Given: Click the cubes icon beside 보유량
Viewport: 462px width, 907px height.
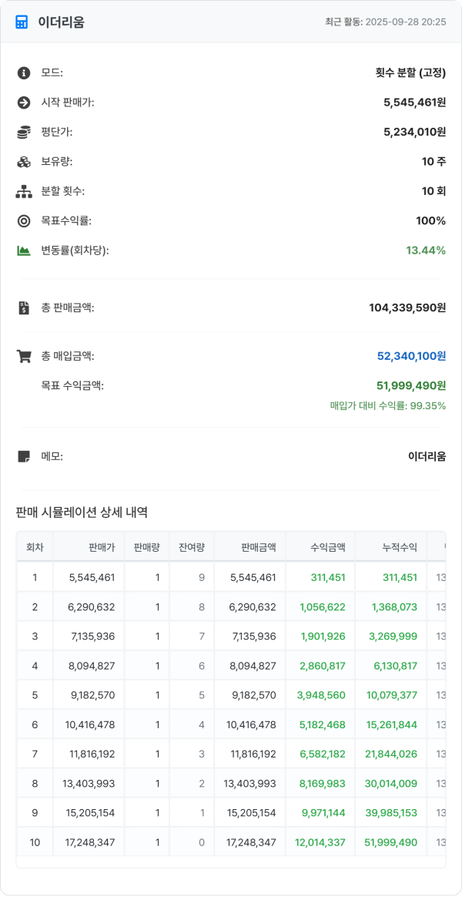Looking at the screenshot, I should (x=24, y=162).
